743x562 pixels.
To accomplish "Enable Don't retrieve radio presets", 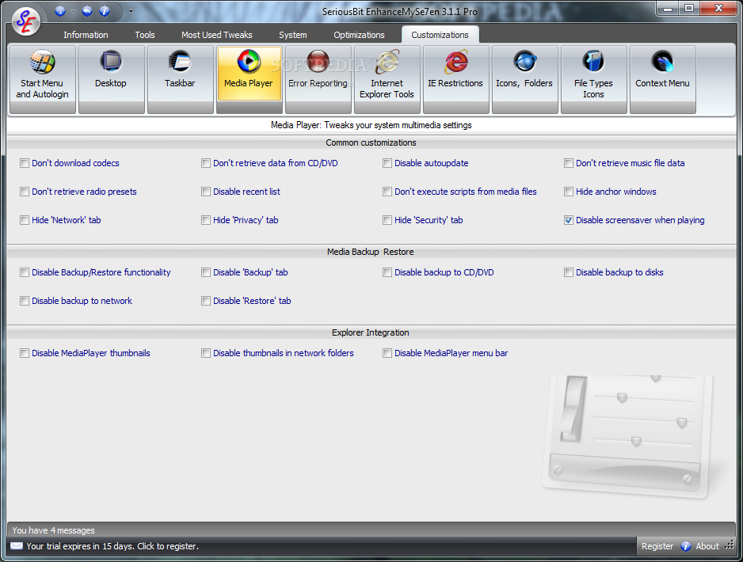I will pyautogui.click(x=25, y=192).
